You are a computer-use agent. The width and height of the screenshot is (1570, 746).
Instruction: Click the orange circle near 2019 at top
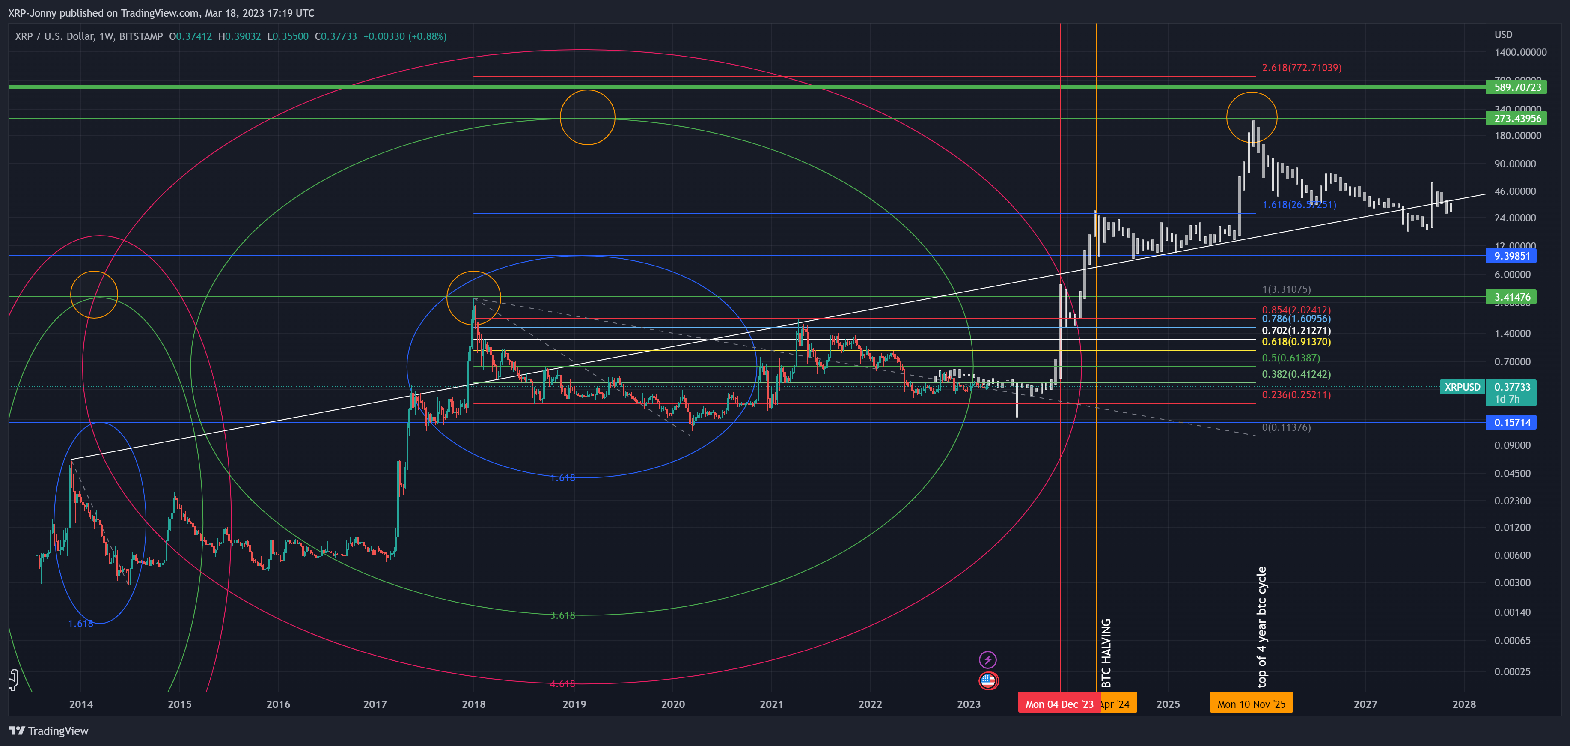[x=588, y=117]
